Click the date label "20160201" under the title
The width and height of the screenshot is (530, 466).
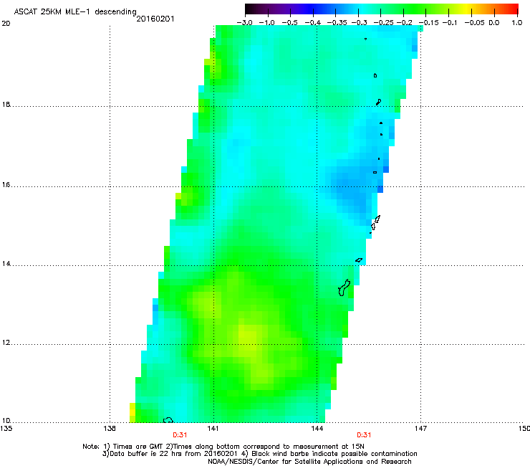click(x=155, y=19)
